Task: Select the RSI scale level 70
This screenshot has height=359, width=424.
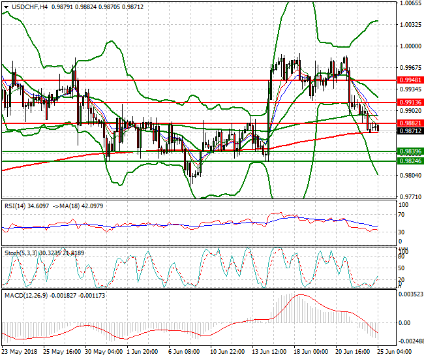Action: (x=402, y=215)
